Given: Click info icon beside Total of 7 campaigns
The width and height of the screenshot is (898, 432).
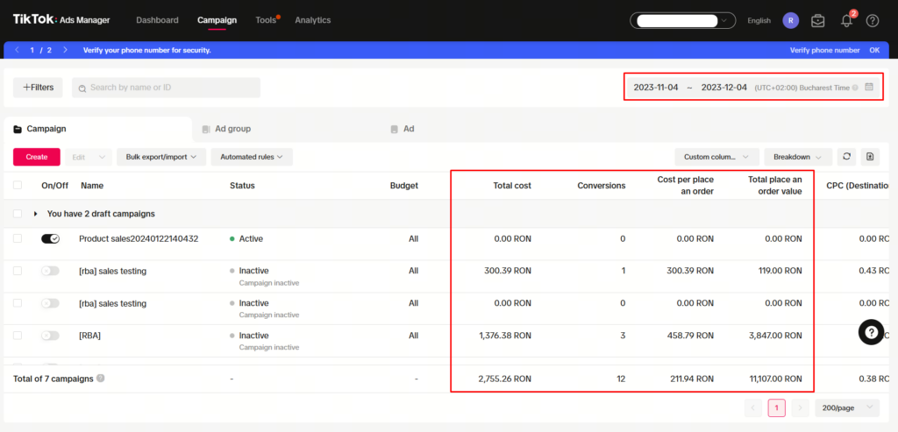Looking at the screenshot, I should tap(100, 379).
